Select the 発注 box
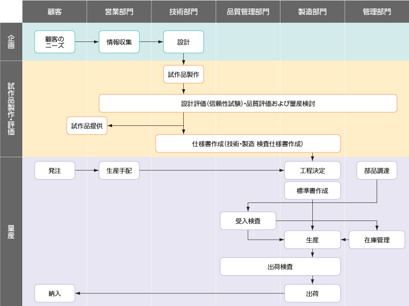 coord(55,171)
